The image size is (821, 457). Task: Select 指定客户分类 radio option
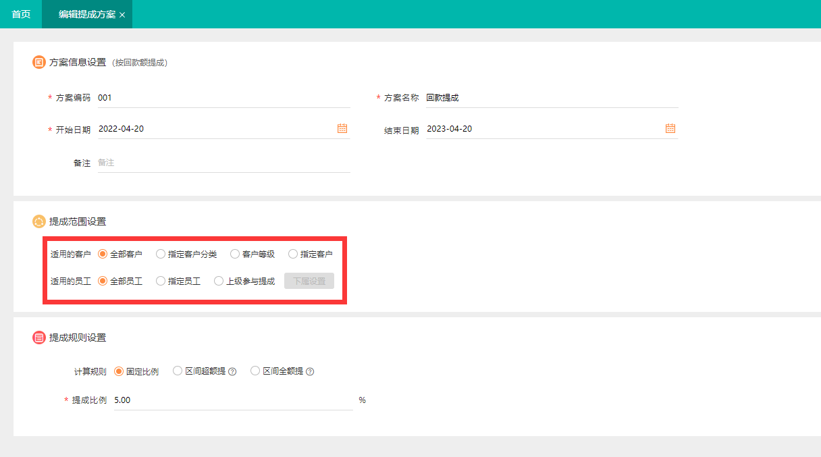[x=161, y=254]
